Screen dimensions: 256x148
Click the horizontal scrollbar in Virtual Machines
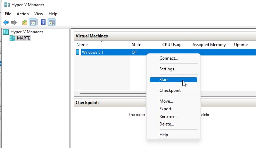point(113,94)
